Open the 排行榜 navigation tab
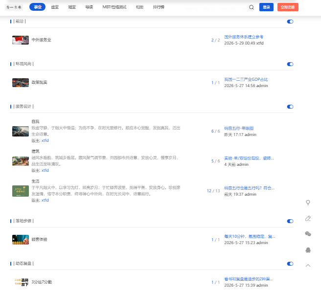 [x=159, y=7]
